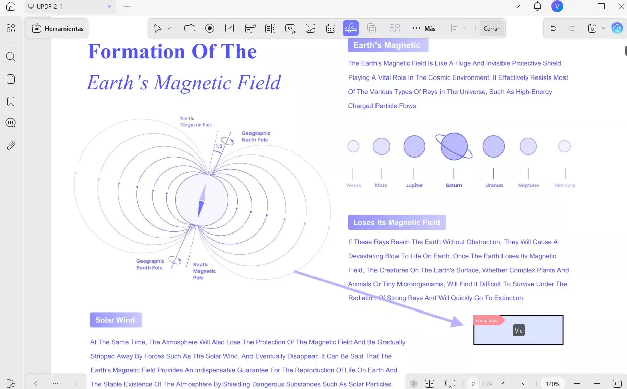This screenshot has width=627, height=389.
Task: Open the bookmarks panel in sidebar
Action: (x=11, y=101)
